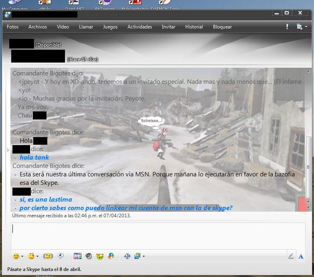Image resolution: width=314 pixels, height=277 pixels.
Task: Click the side panel expander arrow beside chat
Action: [8, 150]
